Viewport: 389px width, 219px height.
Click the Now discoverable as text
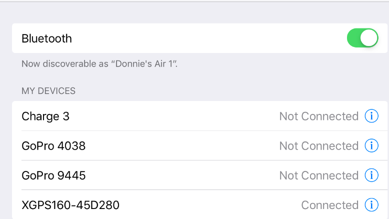point(65,63)
